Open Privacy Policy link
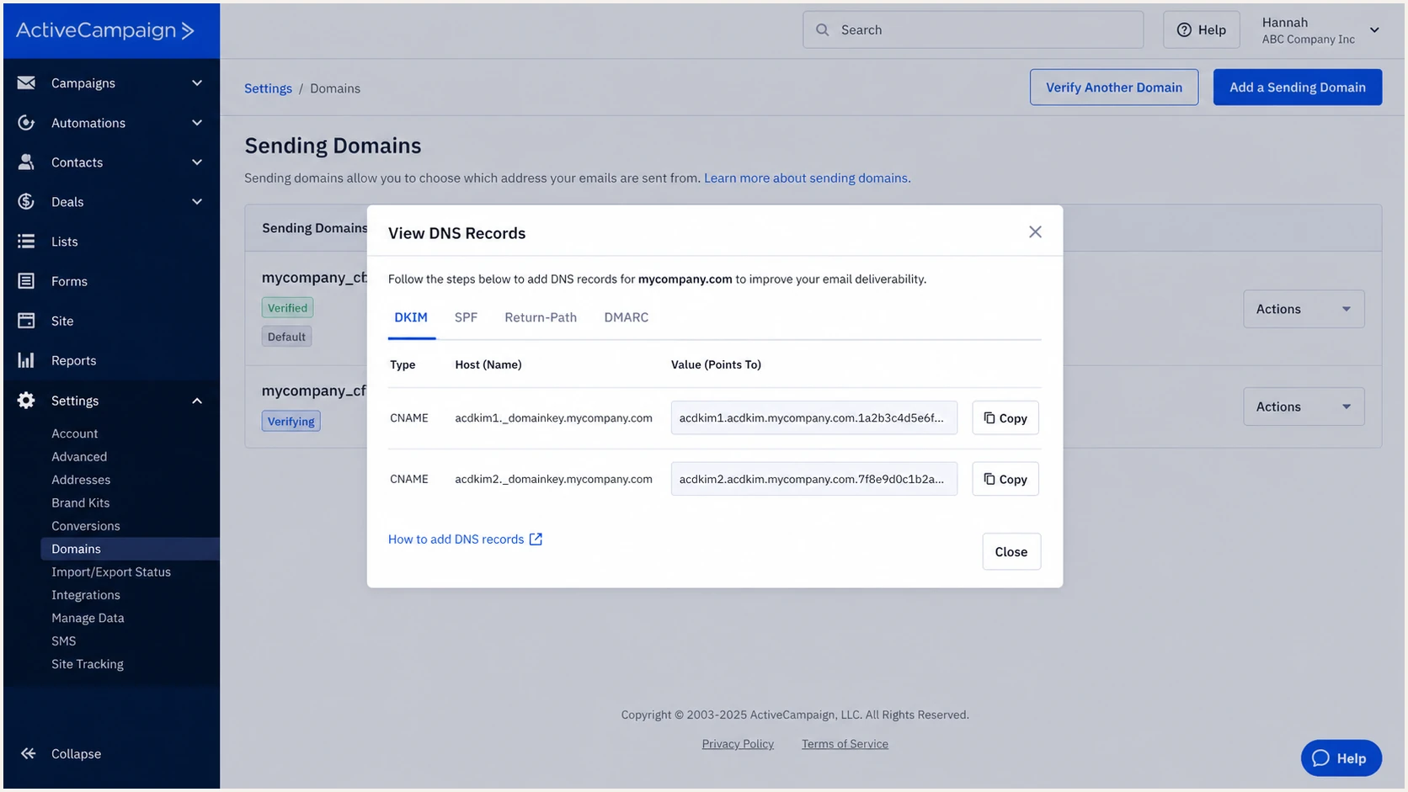 point(738,744)
